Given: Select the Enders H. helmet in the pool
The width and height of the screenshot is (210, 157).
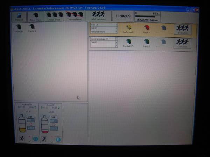Looking at the screenshot, I should point(19,27).
